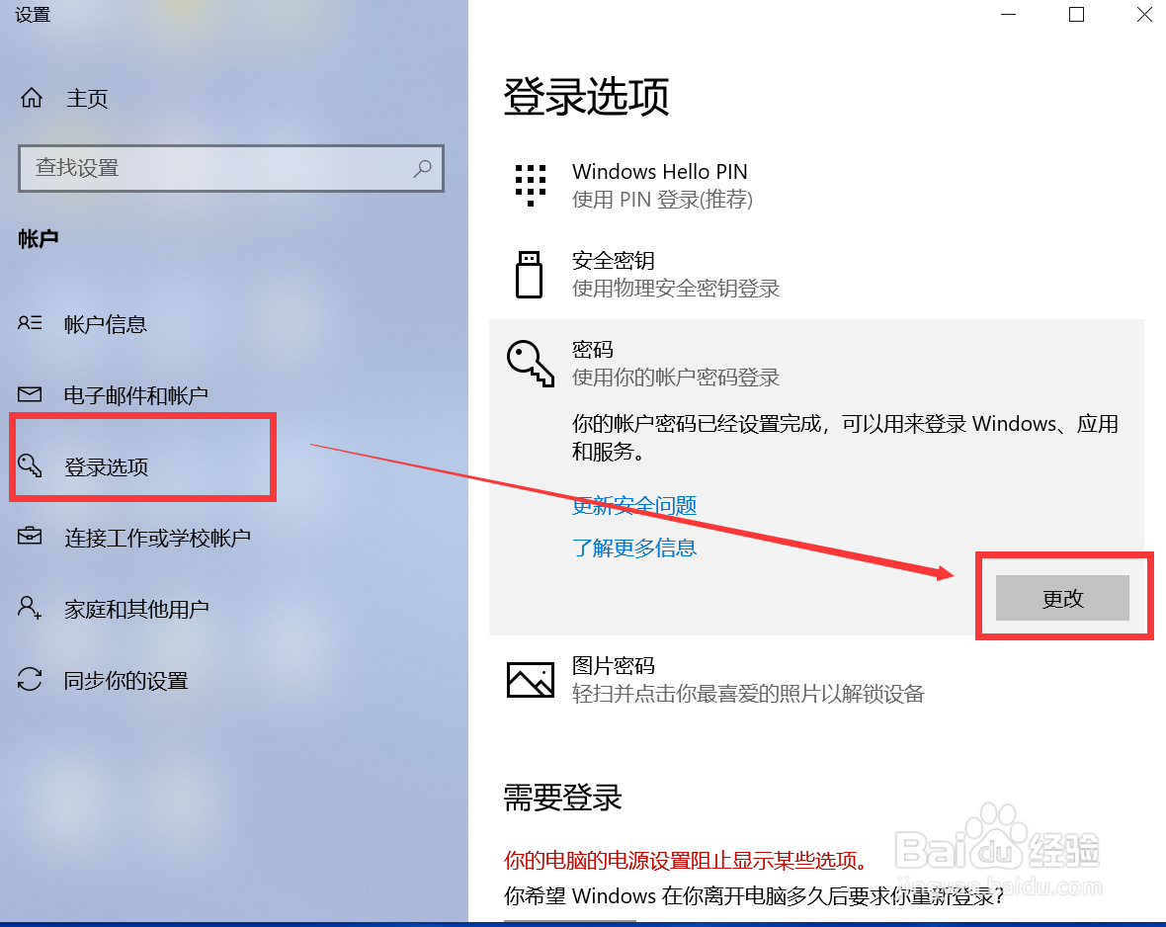Click the envelope icon for 电子邮件和帐户
This screenshot has width=1166, height=927.
(30, 394)
